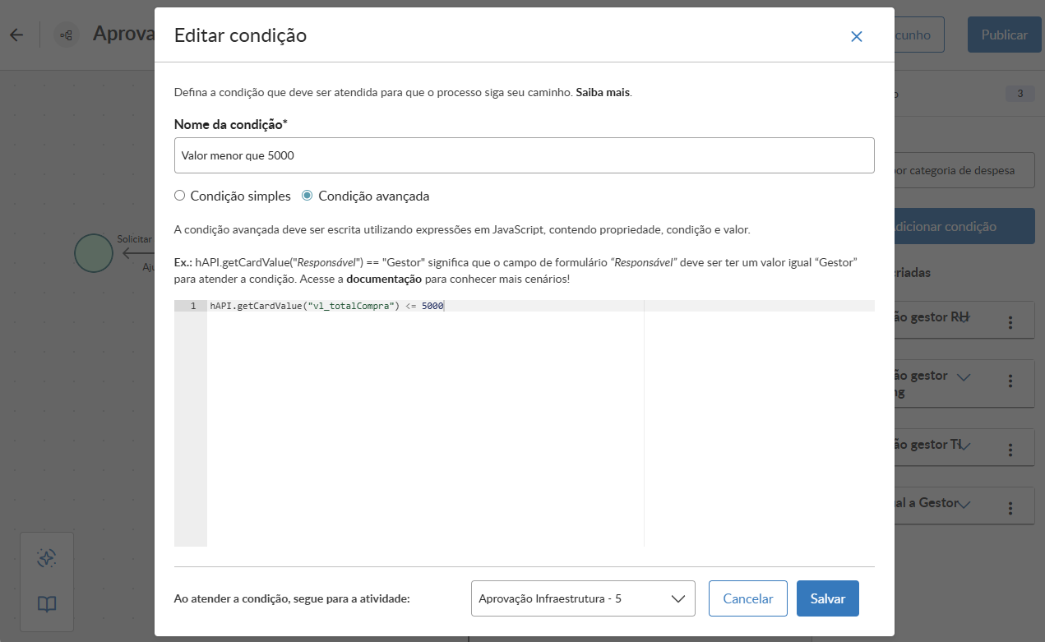Click the AI sparkle assistant icon

pos(47,559)
